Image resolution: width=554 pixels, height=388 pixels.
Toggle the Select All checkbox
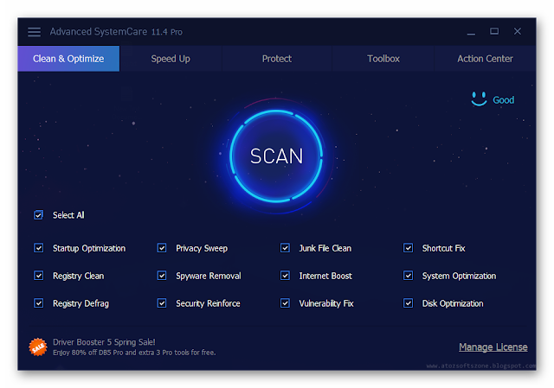coord(38,215)
